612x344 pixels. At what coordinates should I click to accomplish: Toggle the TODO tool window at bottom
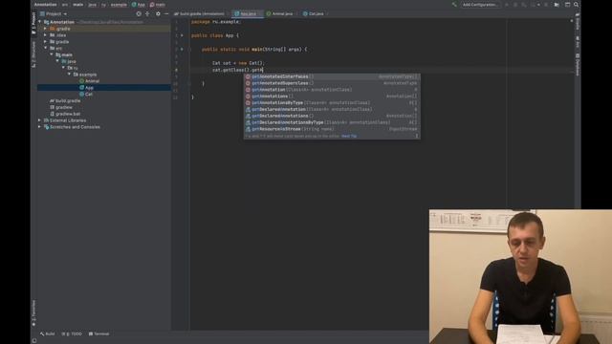[x=72, y=333]
